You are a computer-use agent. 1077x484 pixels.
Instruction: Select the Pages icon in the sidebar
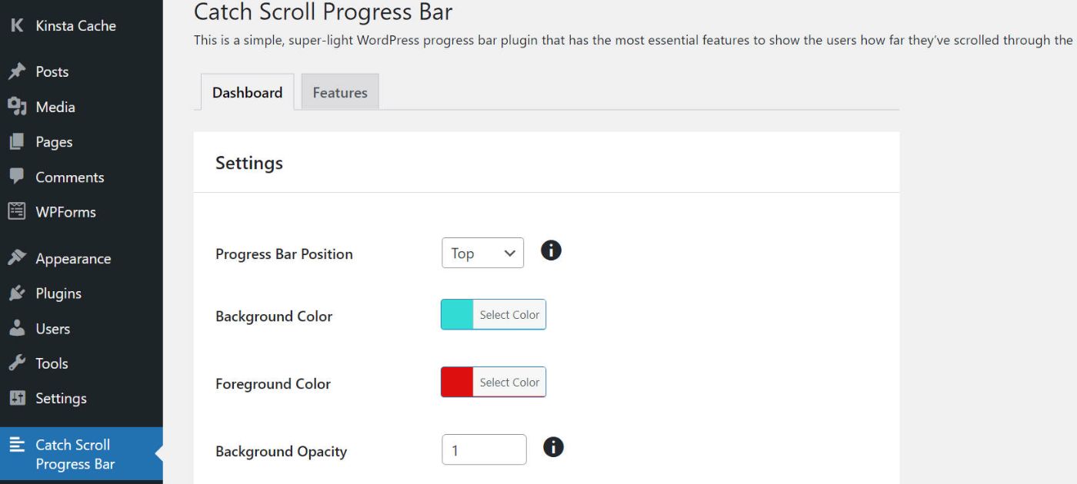pyautogui.click(x=19, y=141)
